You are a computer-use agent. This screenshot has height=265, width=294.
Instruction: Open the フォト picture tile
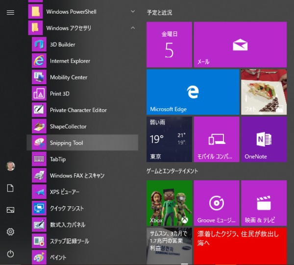point(264,91)
